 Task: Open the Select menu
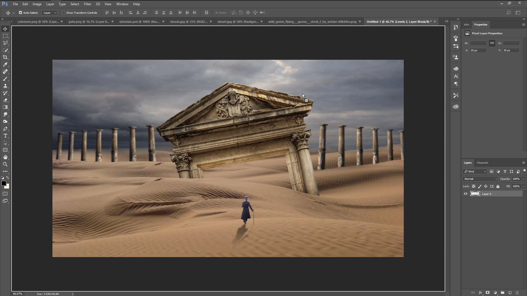(x=75, y=4)
